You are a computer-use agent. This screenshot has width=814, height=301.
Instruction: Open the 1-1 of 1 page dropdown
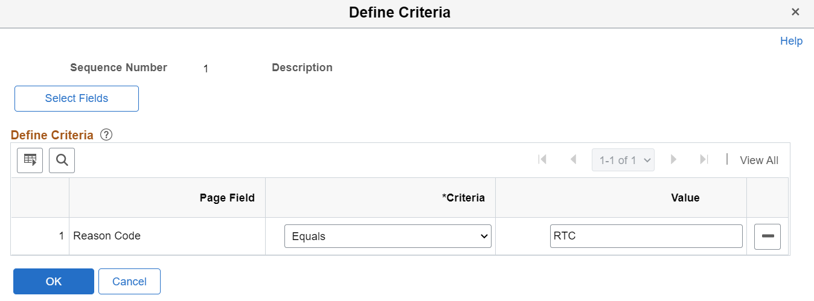pyautogui.click(x=623, y=160)
